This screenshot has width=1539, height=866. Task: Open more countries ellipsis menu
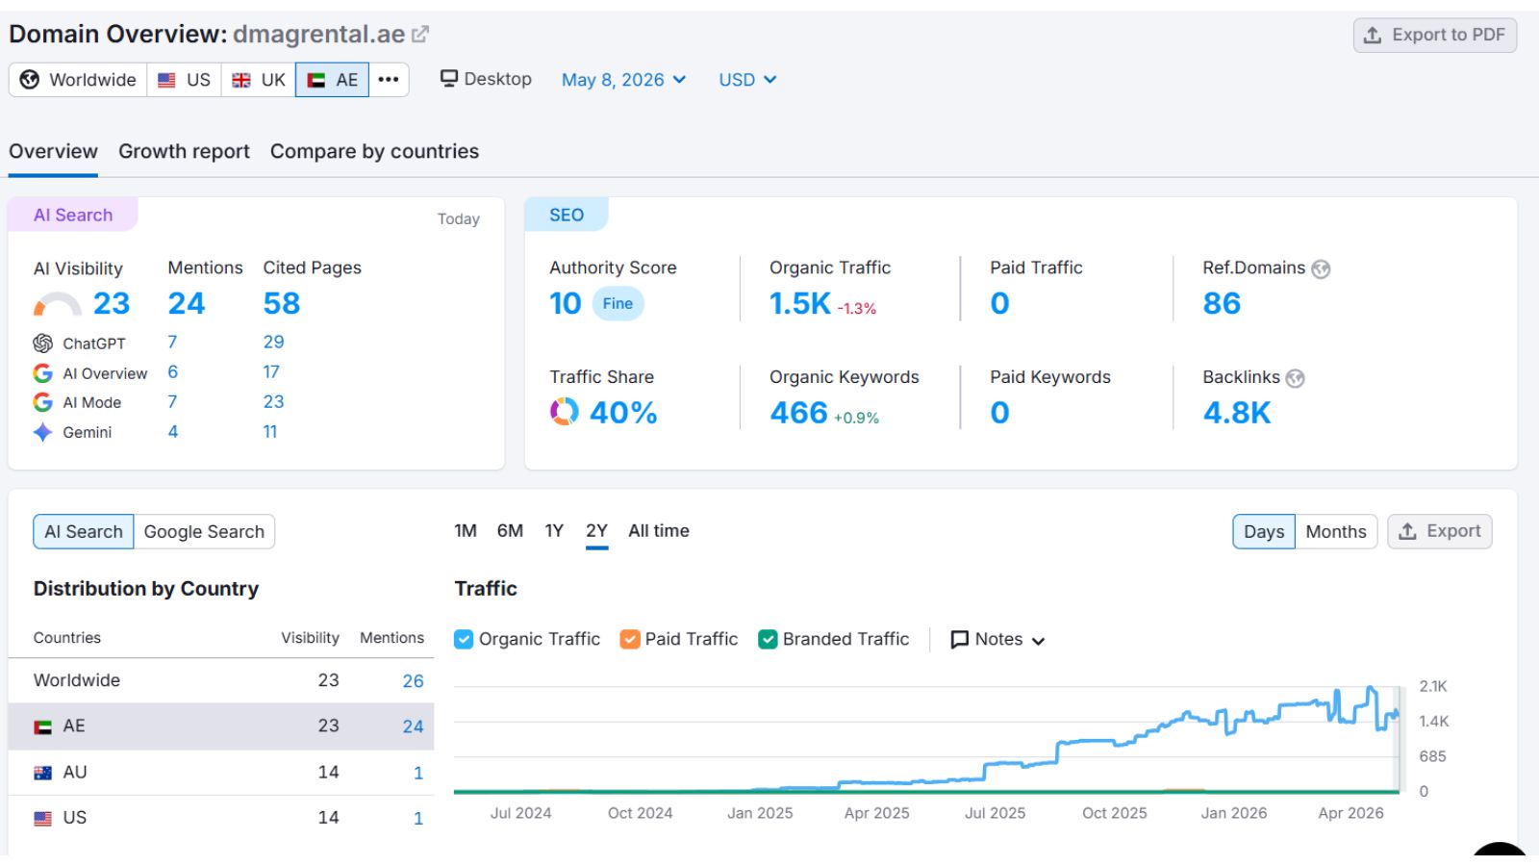pyautogui.click(x=389, y=80)
